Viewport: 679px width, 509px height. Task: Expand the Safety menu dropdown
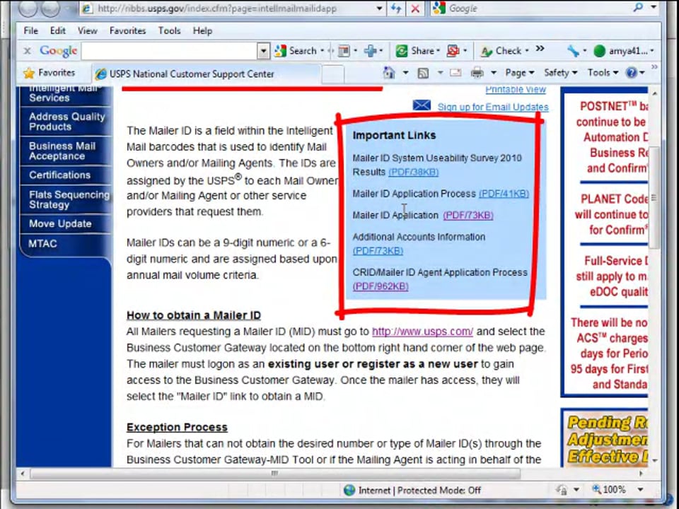pos(560,73)
